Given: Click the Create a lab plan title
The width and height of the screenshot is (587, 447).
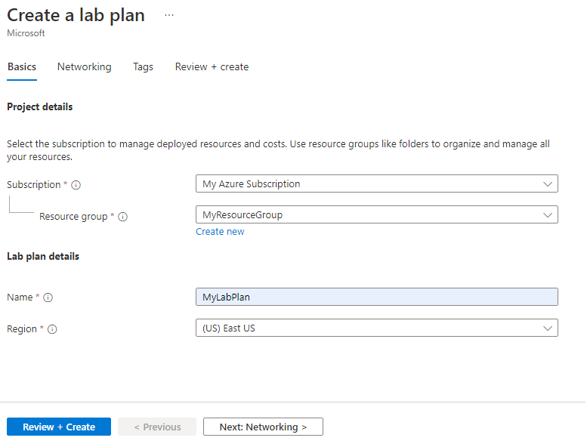Looking at the screenshot, I should tap(76, 15).
